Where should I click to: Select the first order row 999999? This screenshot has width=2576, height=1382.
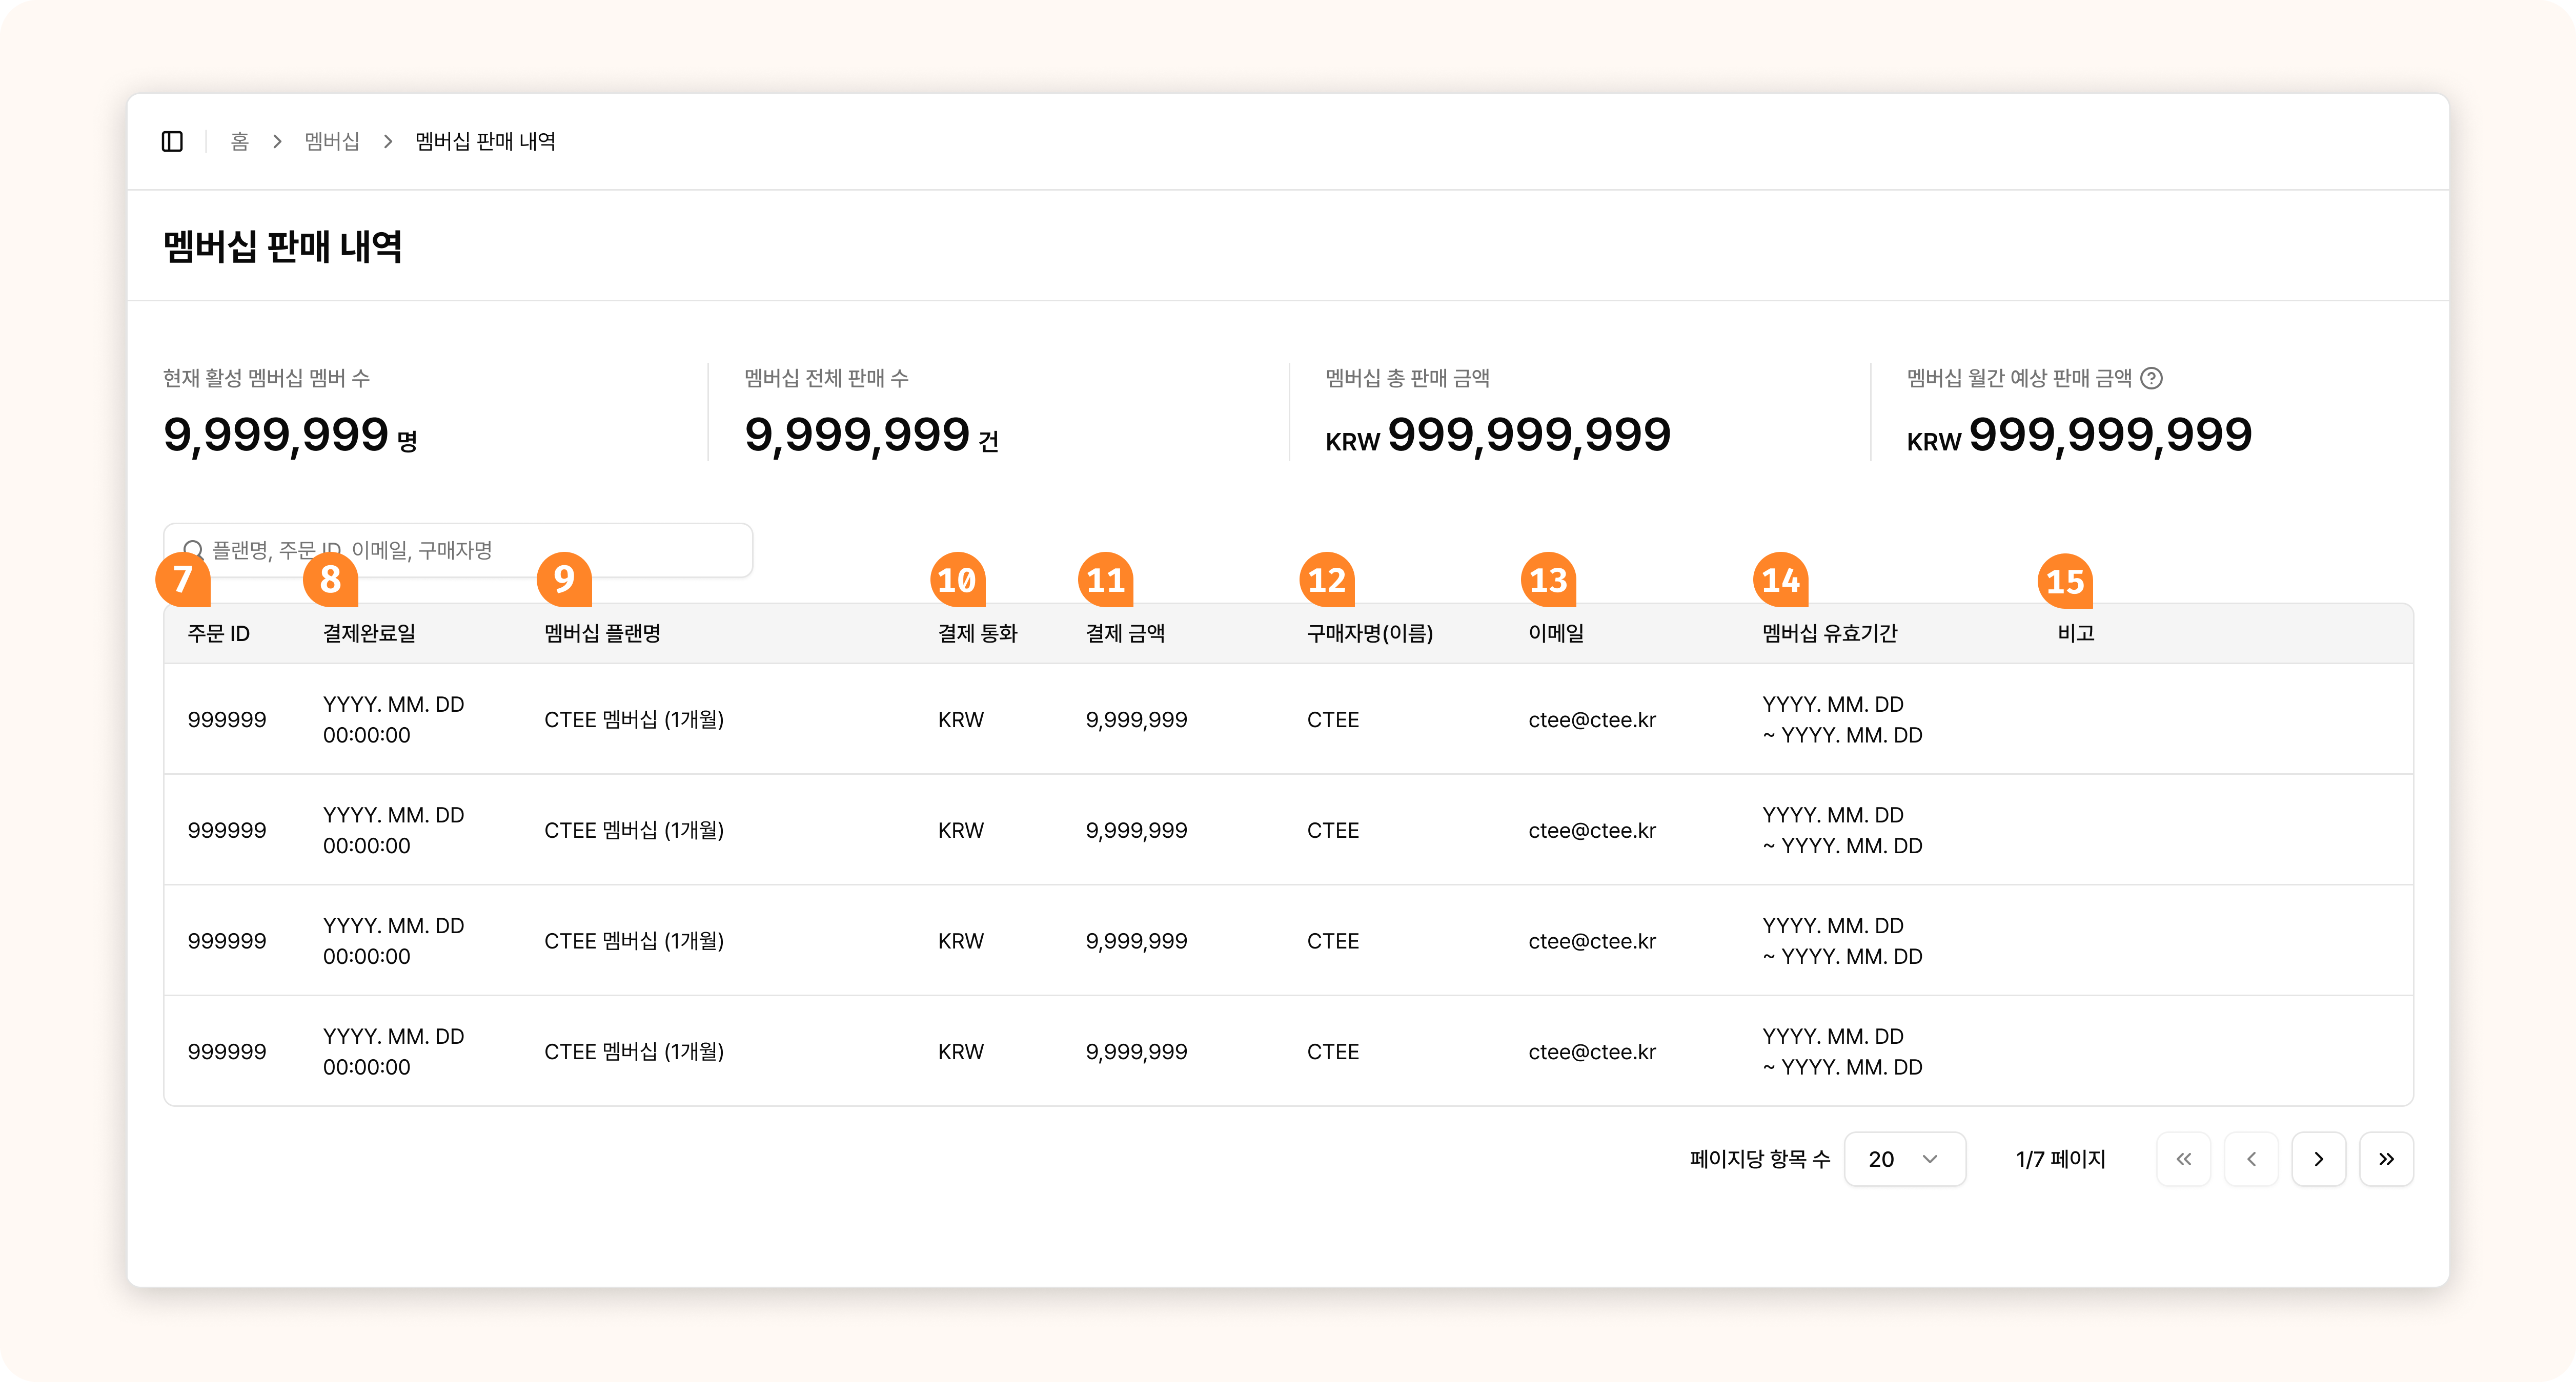227,719
